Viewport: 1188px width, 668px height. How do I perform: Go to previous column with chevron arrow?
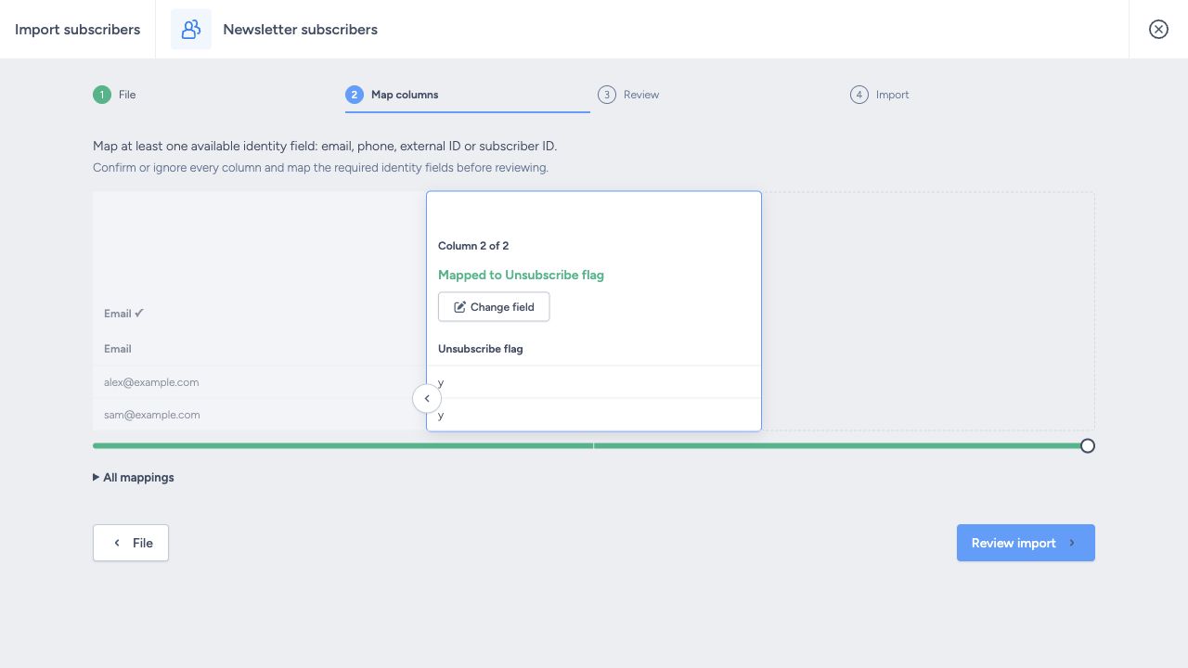point(427,399)
